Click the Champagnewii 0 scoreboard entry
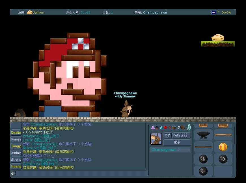Screen dimensions: 246x183 point(170,150)
